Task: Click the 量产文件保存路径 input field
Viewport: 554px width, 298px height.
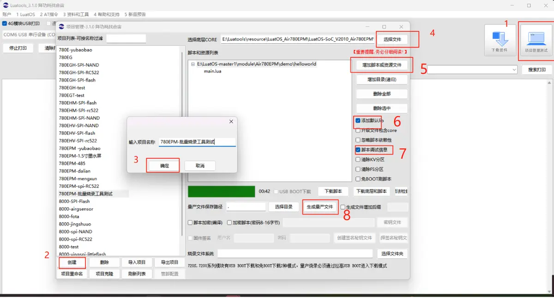Action: [x=246, y=207]
